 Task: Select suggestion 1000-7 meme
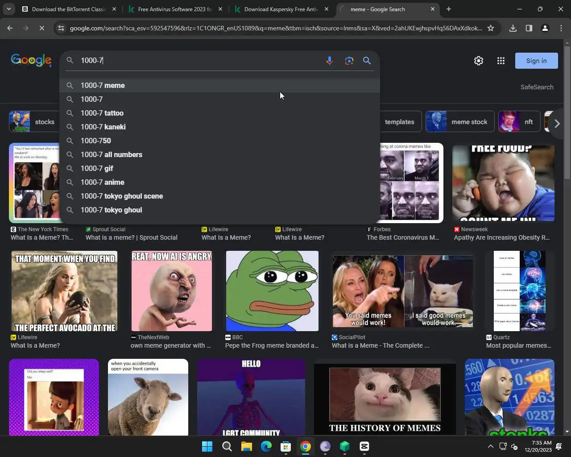coord(219,85)
